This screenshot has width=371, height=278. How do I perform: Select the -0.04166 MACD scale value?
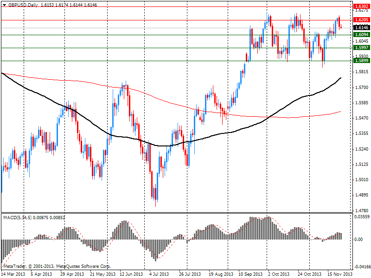pyautogui.click(x=362, y=267)
